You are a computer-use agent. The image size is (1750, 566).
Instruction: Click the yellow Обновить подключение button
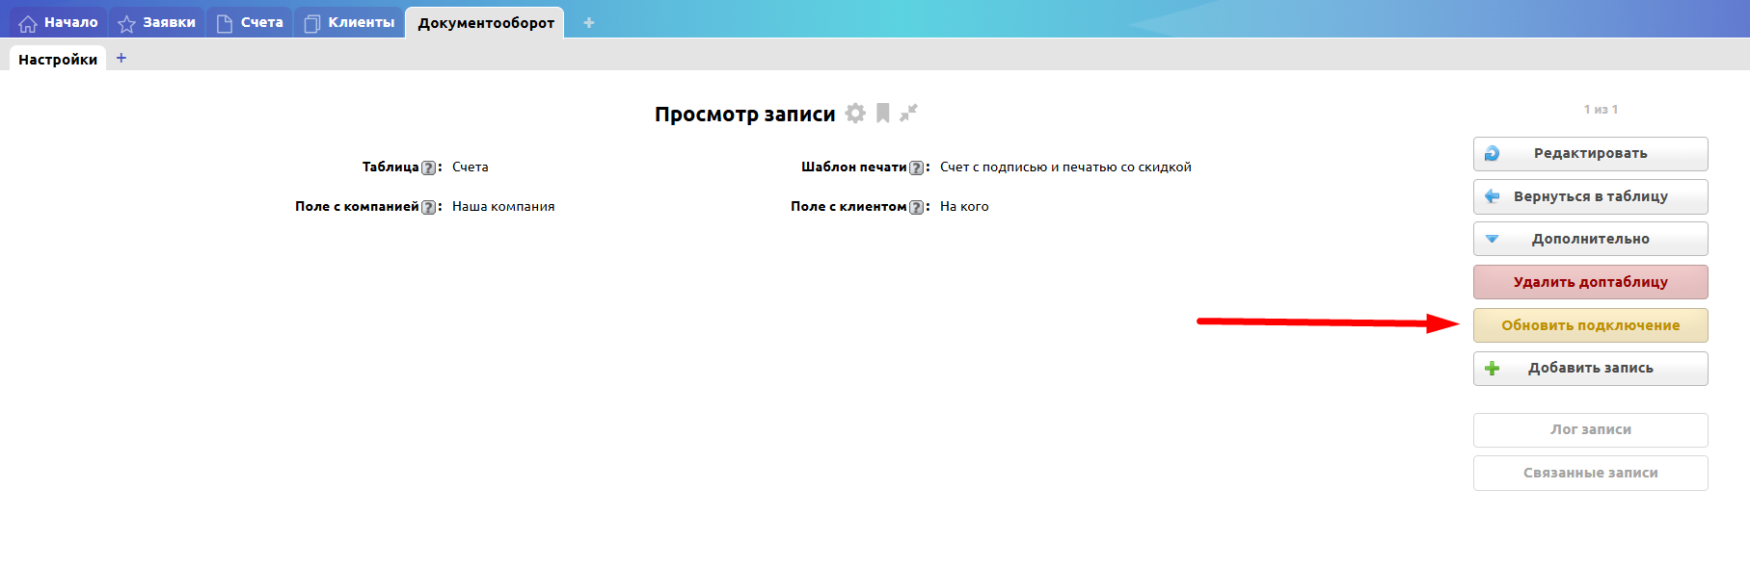[1590, 325]
